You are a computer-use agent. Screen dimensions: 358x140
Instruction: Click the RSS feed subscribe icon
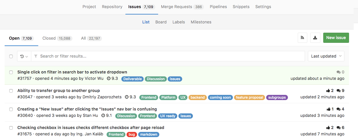click(302, 38)
